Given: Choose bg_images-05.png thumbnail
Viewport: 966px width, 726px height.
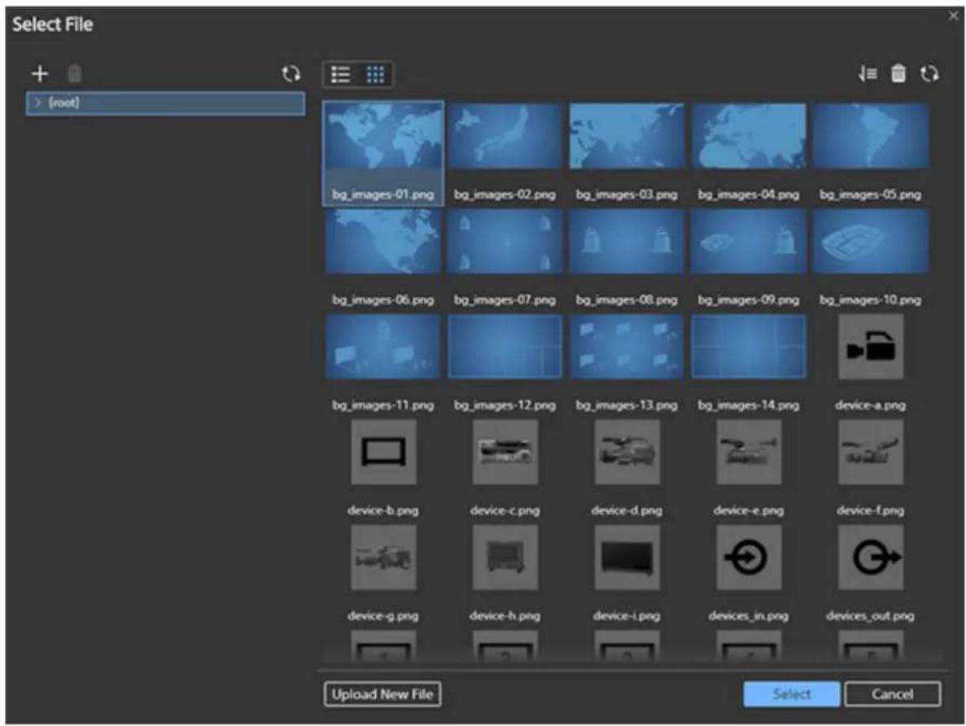Looking at the screenshot, I should click(871, 136).
